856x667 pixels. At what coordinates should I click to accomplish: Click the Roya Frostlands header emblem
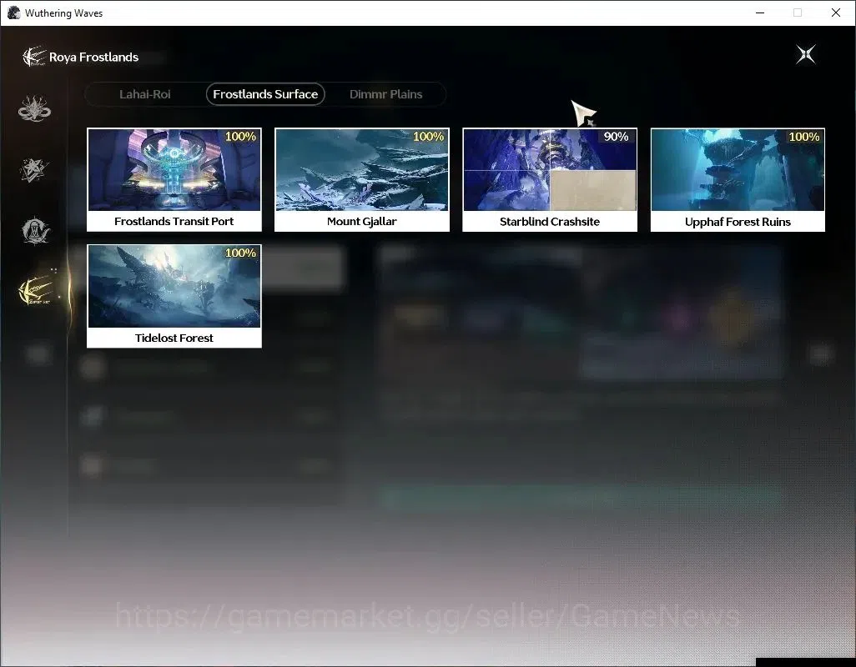pos(33,57)
